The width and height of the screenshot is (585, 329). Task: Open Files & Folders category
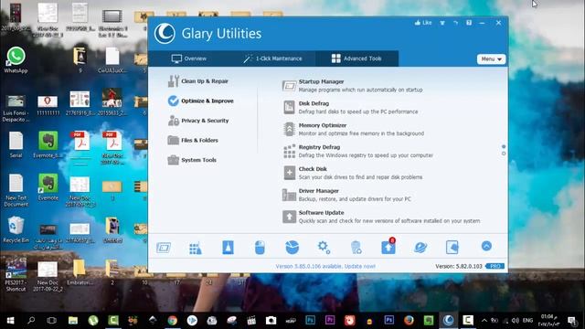(193, 140)
